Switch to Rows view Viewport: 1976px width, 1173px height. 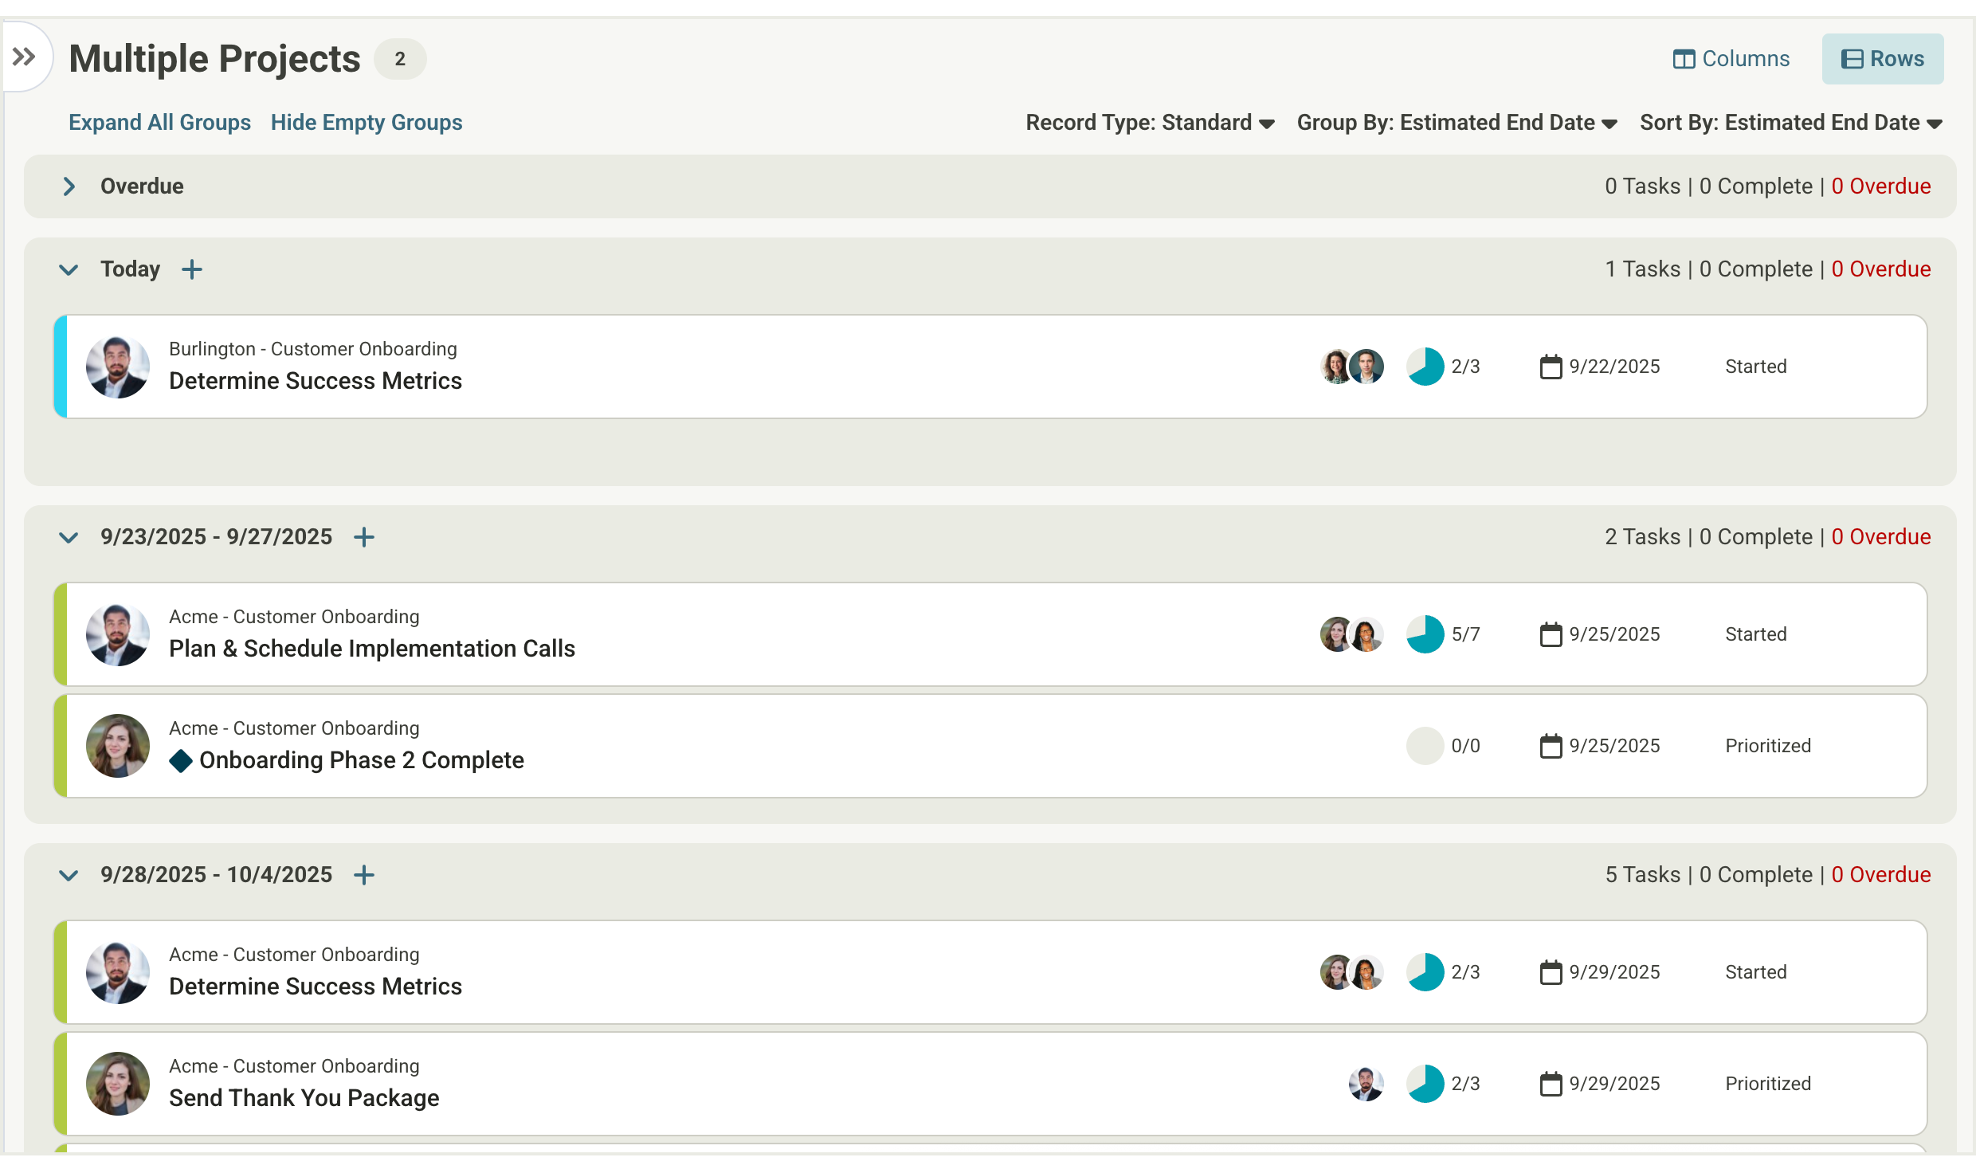click(1882, 59)
